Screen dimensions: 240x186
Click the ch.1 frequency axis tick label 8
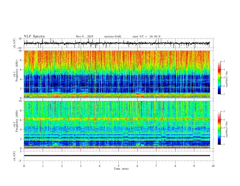pyautogui.click(x=21, y=60)
